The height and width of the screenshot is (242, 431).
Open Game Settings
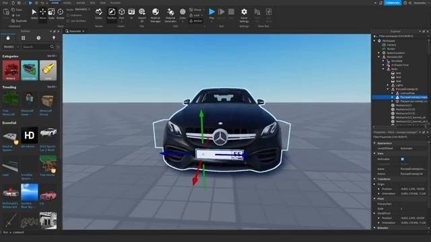(x=244, y=15)
